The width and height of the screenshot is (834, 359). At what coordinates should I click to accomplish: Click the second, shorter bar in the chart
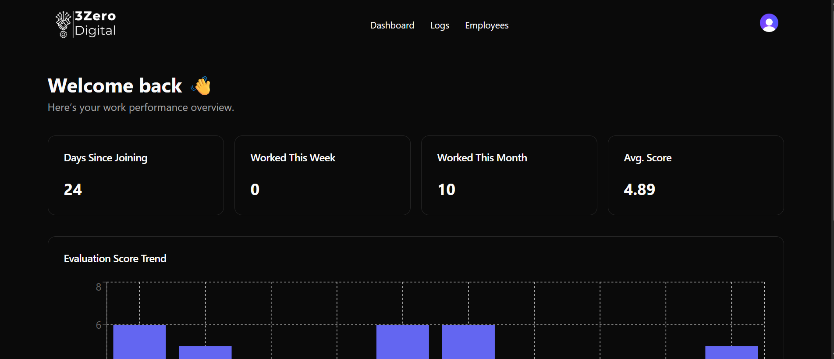pyautogui.click(x=205, y=352)
